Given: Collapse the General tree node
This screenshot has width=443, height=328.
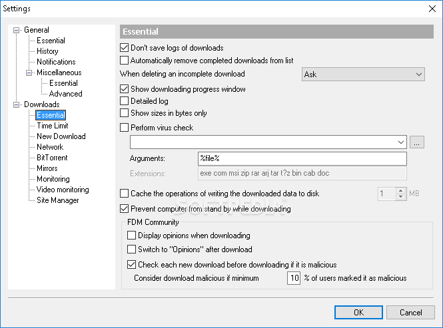Looking at the screenshot, I should point(17,30).
